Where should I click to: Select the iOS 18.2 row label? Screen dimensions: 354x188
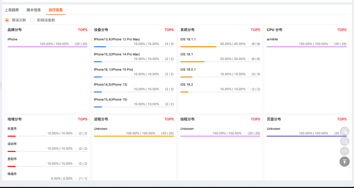[x=187, y=85]
